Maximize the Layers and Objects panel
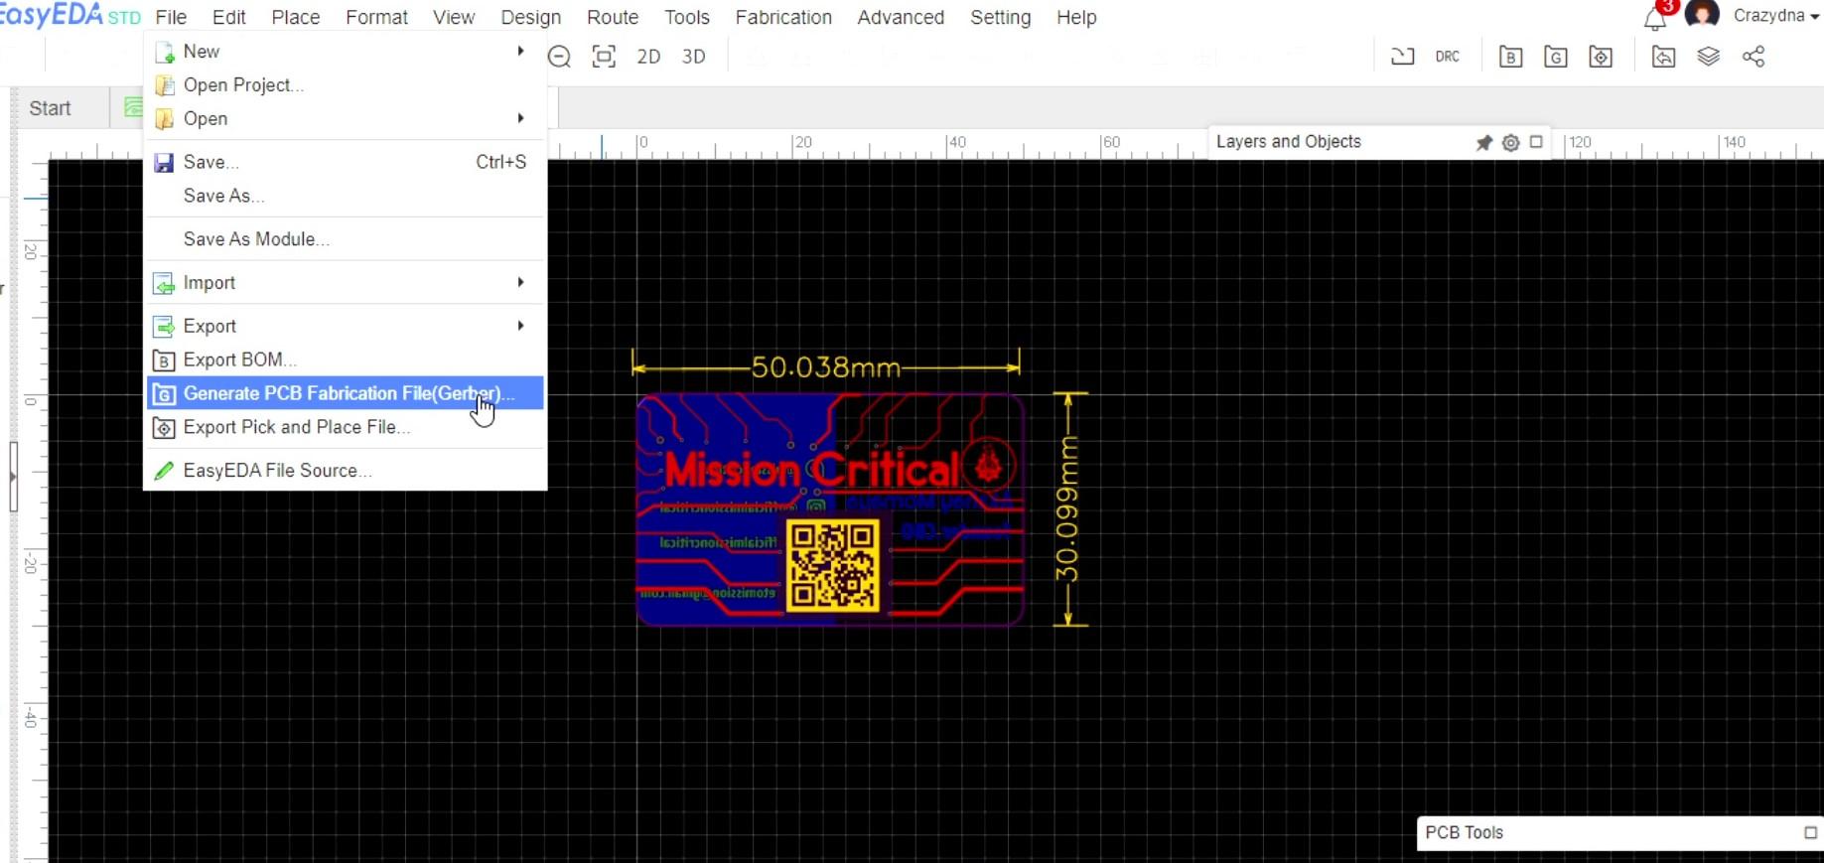 coord(1536,142)
